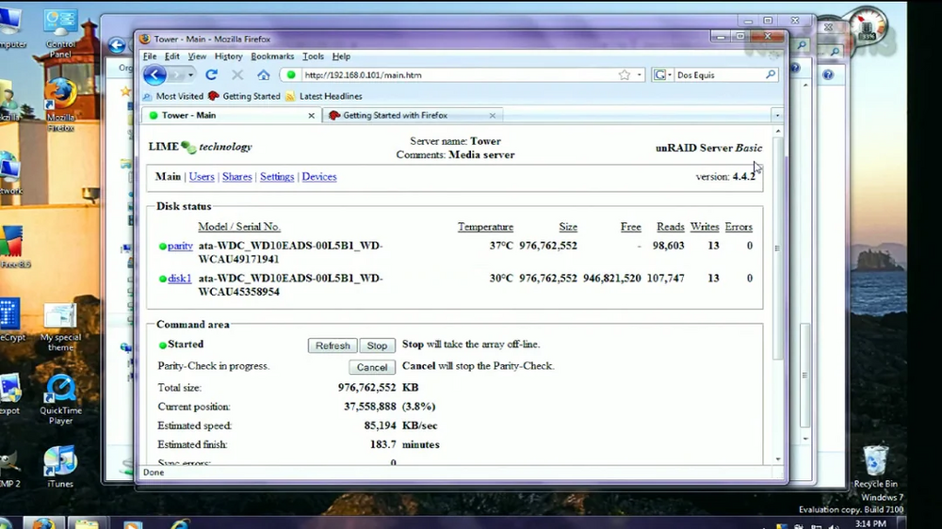The width and height of the screenshot is (942, 529).
Task: Expand the back/forward history dropdown arrow
Action: [x=190, y=75]
